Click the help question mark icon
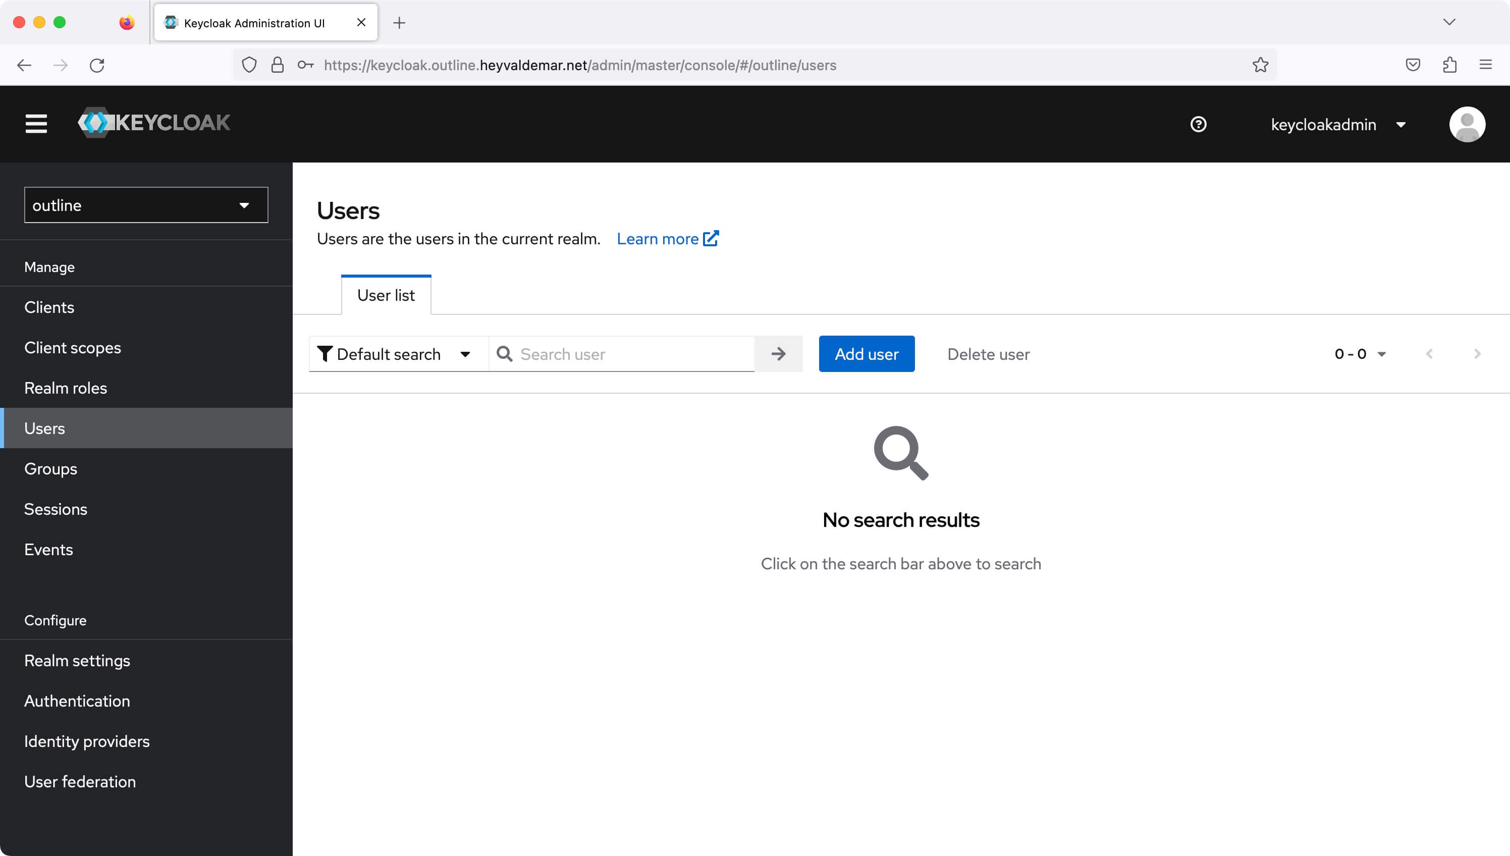Image resolution: width=1510 pixels, height=856 pixels. (x=1198, y=124)
